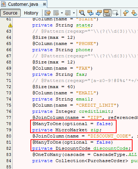138x169 pixels.
Task: Click the 'MicroMarket' type on line 79
Action: pos(72,130)
